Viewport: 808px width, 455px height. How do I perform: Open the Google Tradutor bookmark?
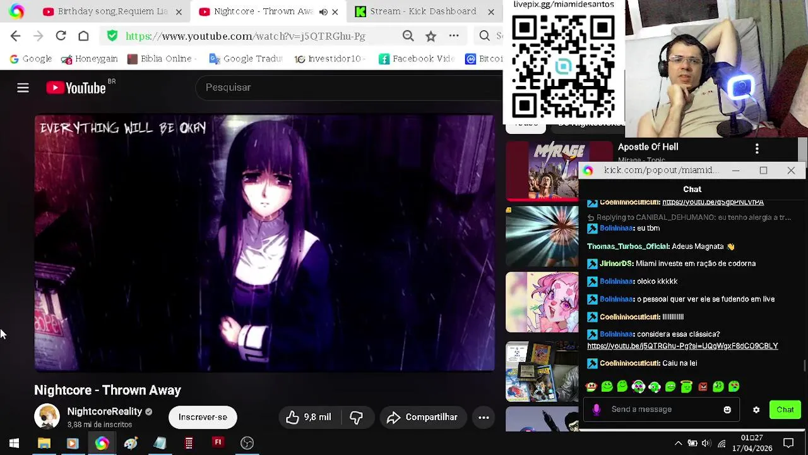point(246,59)
